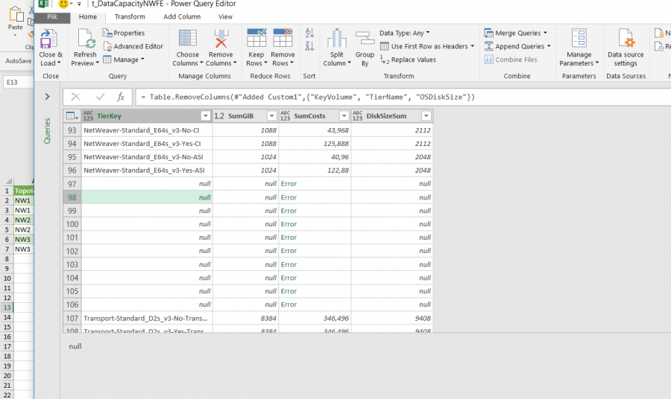Click Replace Values
The width and height of the screenshot is (671, 399).
pyautogui.click(x=409, y=60)
